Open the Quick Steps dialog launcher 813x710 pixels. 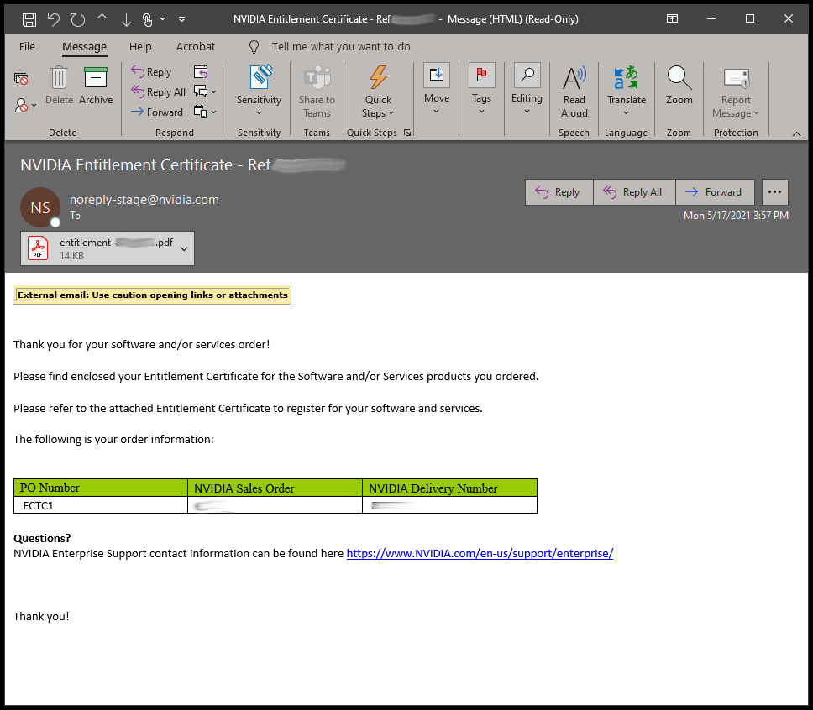(x=407, y=133)
